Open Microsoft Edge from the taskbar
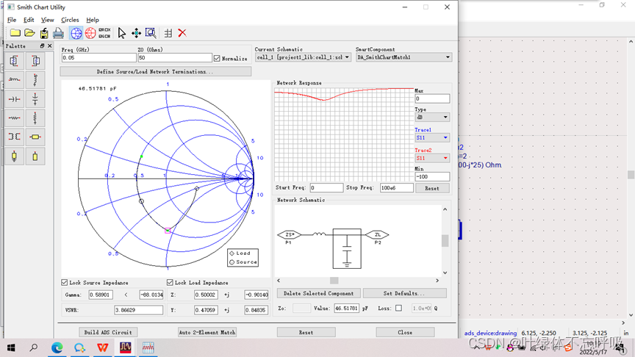Screen dimensions: 635x357 [x=57, y=347]
